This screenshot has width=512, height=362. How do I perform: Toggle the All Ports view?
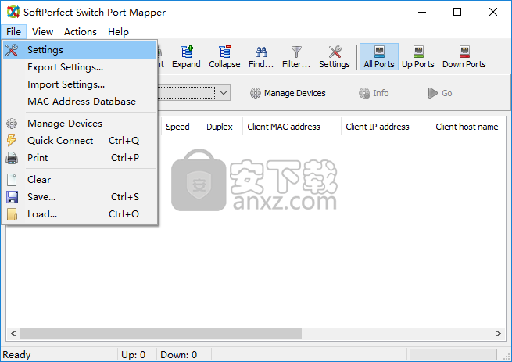point(379,57)
